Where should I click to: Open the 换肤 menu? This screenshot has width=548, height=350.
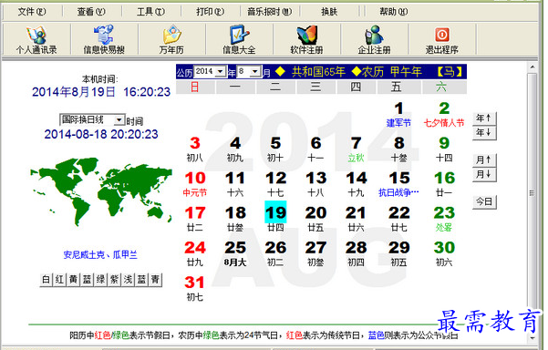(x=329, y=12)
